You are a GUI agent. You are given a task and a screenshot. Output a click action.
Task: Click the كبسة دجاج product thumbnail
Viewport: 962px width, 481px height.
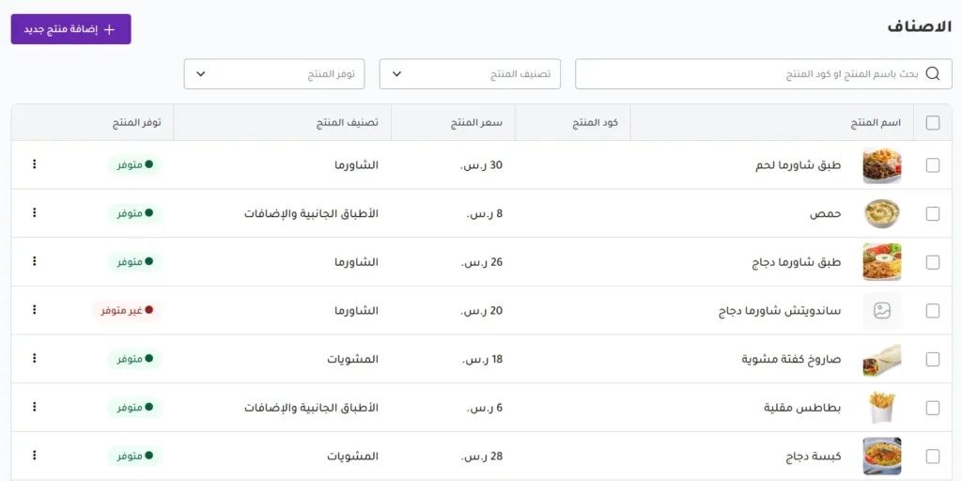pyautogui.click(x=882, y=457)
